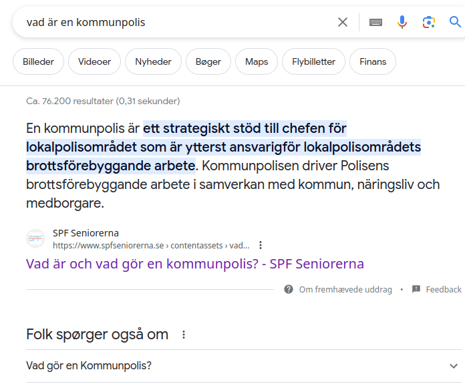
Task: Switch to the Billeder filter
Action: tap(38, 62)
